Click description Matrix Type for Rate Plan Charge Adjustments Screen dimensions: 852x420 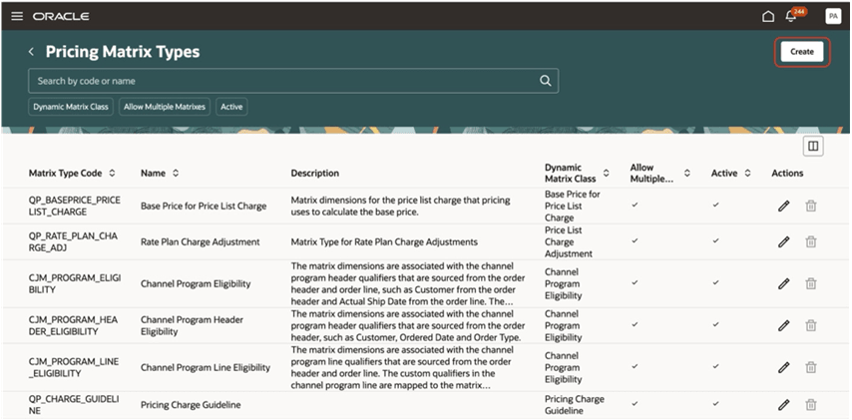coord(384,241)
